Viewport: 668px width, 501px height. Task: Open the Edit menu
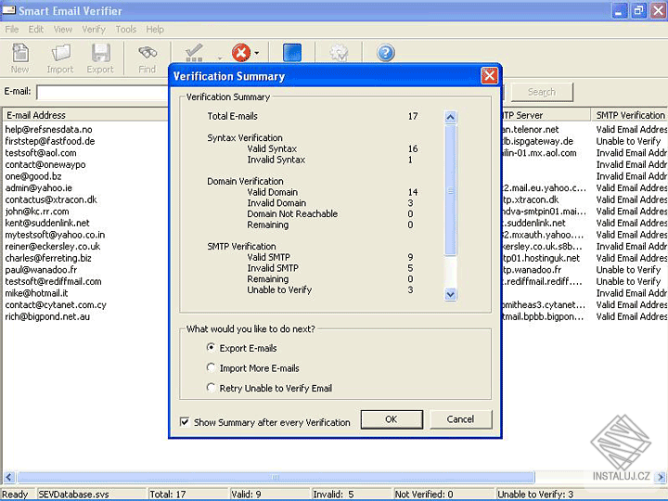tap(36, 30)
